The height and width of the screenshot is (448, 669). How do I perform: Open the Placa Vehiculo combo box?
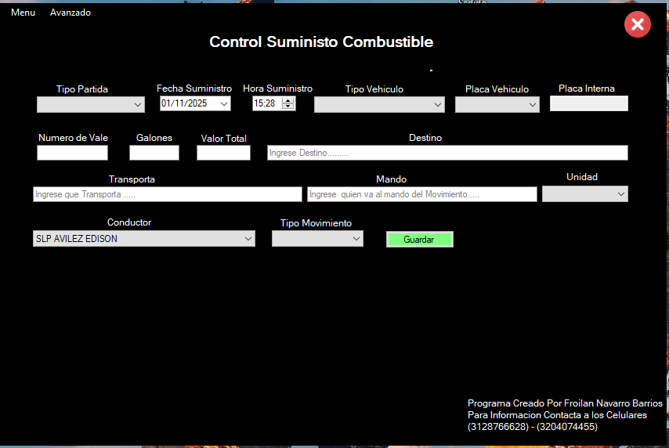click(x=533, y=105)
